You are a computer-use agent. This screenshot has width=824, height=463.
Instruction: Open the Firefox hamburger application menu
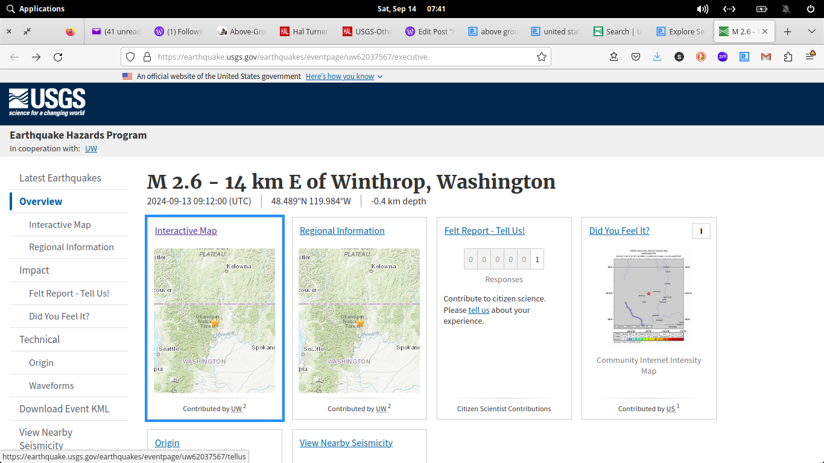[x=810, y=57]
